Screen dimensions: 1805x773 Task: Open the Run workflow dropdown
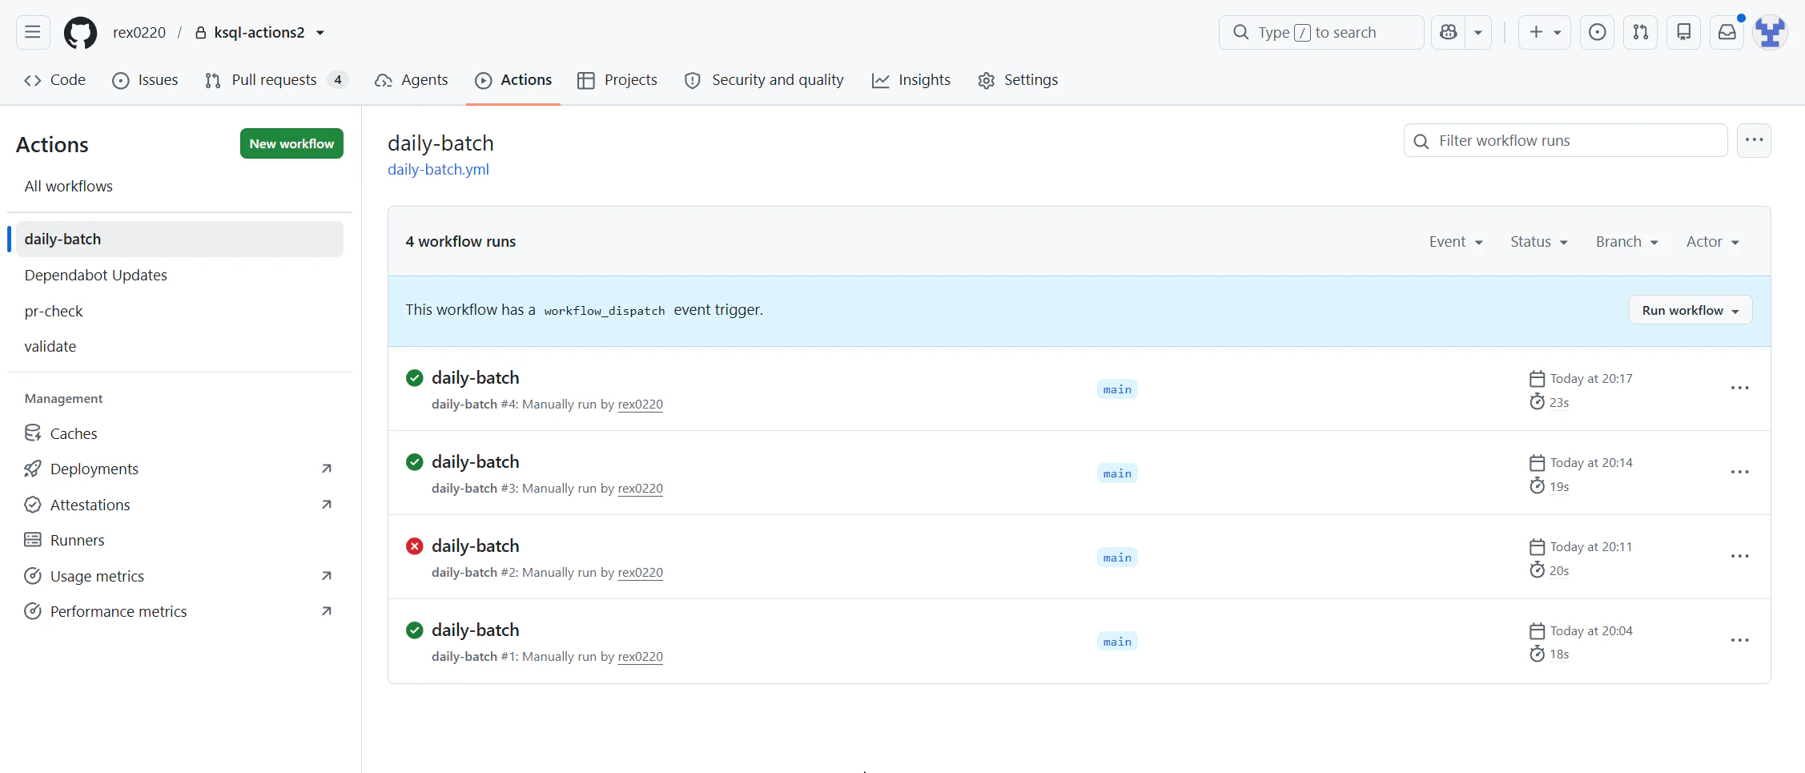(1690, 310)
